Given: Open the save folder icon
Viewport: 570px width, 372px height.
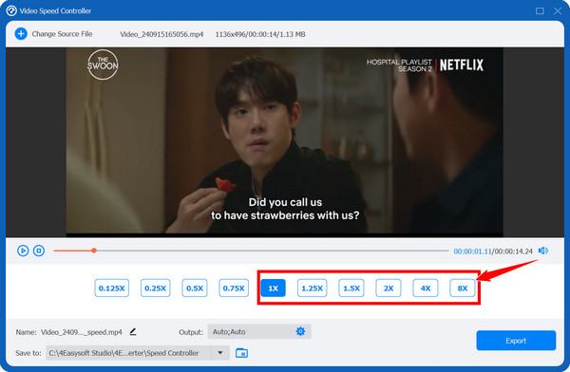Looking at the screenshot, I should point(241,353).
